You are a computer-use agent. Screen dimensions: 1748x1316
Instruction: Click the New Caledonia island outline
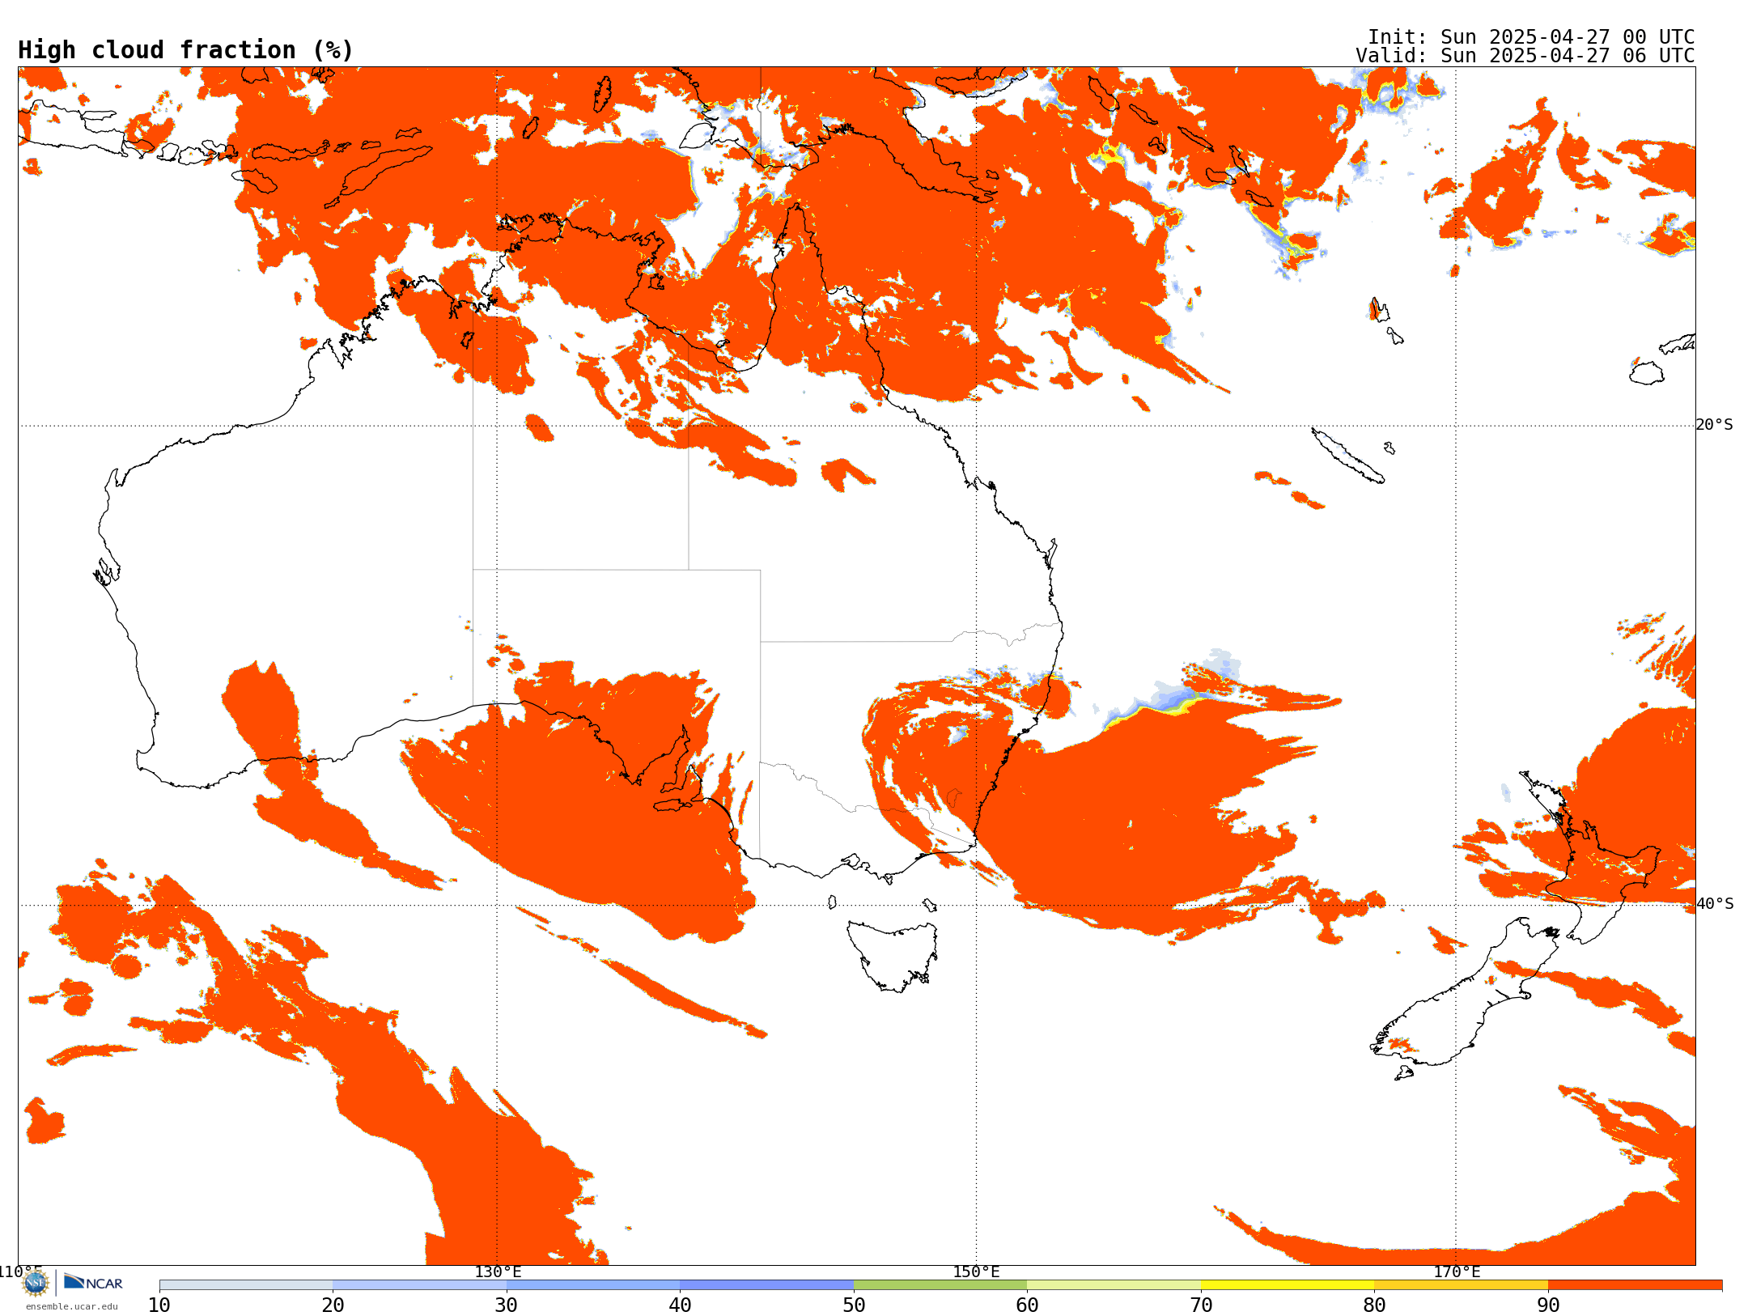[x=1347, y=456]
